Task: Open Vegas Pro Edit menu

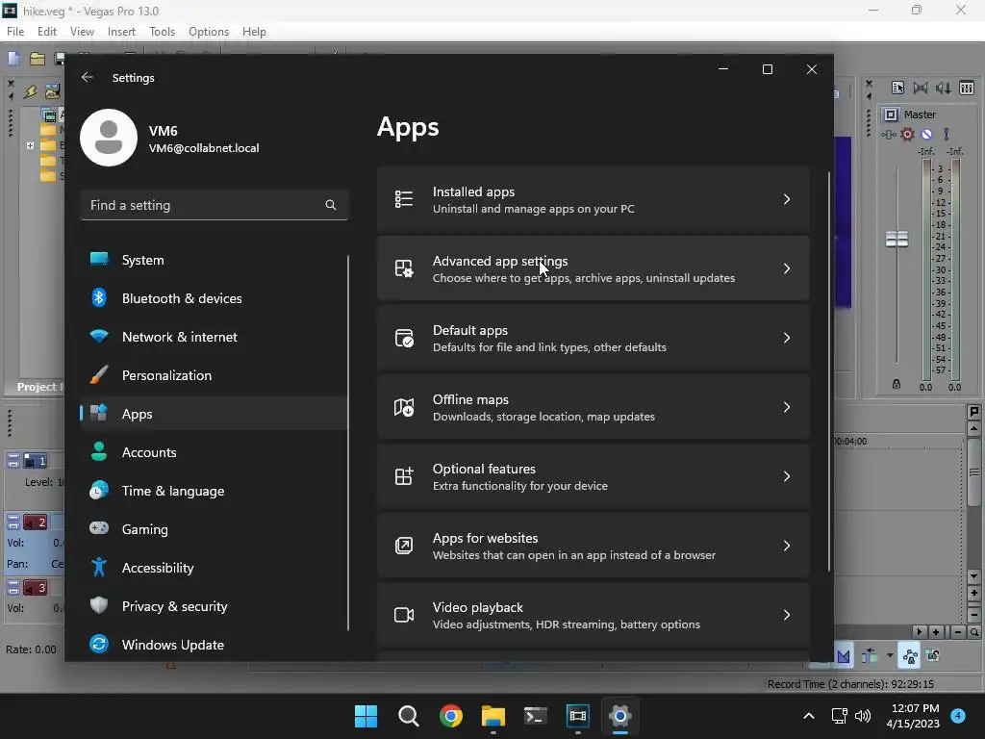Action: point(46,32)
